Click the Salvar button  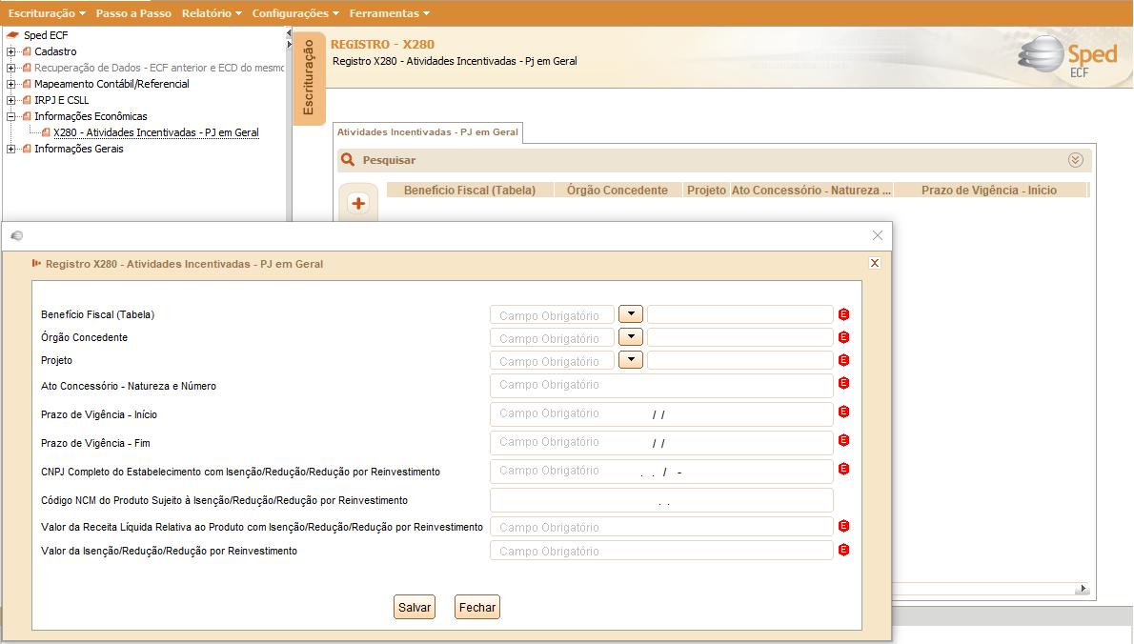click(415, 607)
